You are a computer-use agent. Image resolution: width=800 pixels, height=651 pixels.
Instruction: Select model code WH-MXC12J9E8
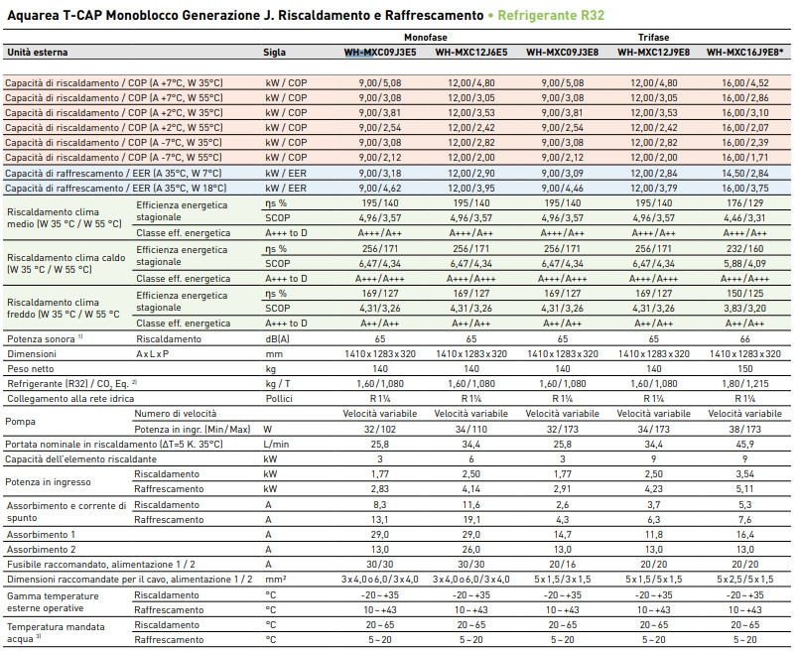(653, 52)
